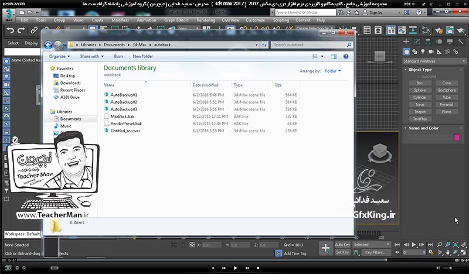
Task: Click the 3ds Max Undo arrow icon
Action: click(x=11, y=30)
